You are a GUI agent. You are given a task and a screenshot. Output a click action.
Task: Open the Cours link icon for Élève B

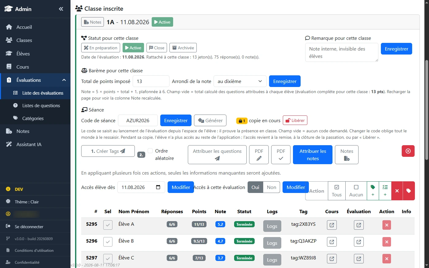(x=332, y=242)
